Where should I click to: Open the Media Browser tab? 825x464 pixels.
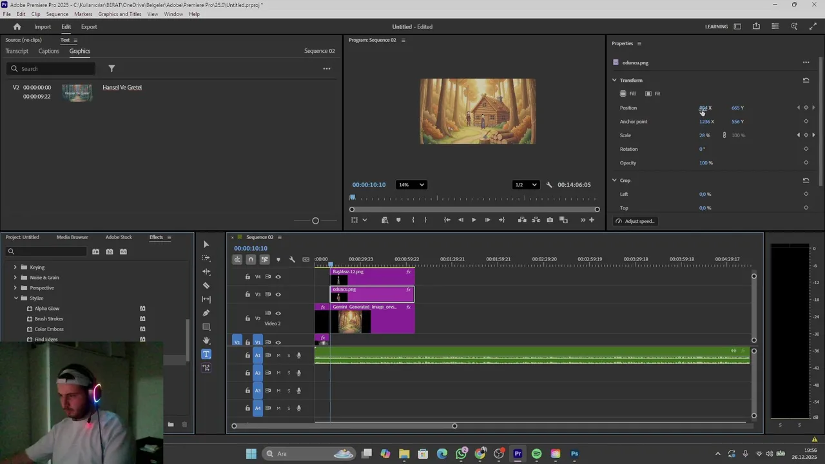point(72,237)
